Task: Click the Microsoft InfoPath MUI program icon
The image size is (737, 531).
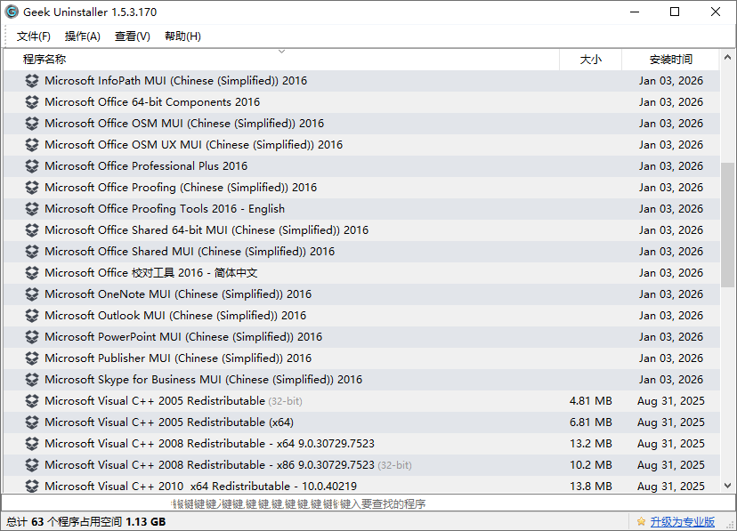Action: (x=29, y=80)
